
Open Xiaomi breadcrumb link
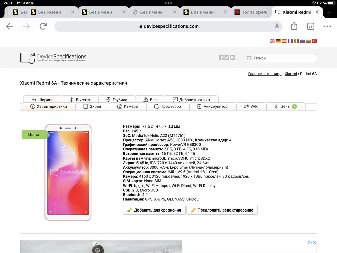[x=291, y=74]
